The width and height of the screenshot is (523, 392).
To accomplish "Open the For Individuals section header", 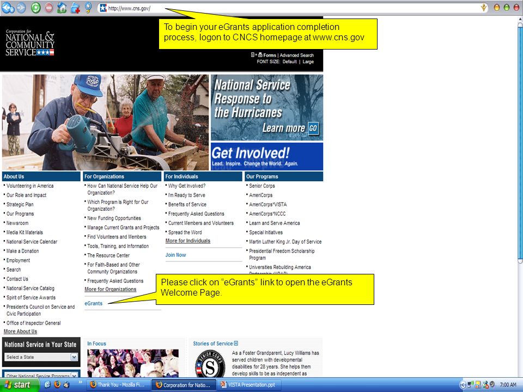I will click(x=203, y=176).
